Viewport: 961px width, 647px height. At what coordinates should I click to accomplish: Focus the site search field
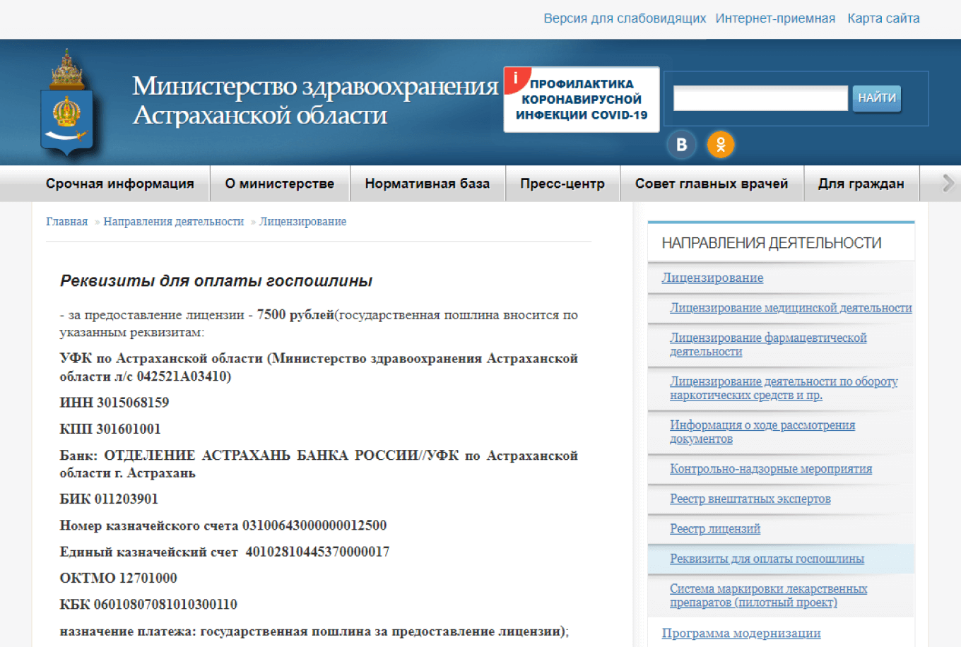[760, 98]
